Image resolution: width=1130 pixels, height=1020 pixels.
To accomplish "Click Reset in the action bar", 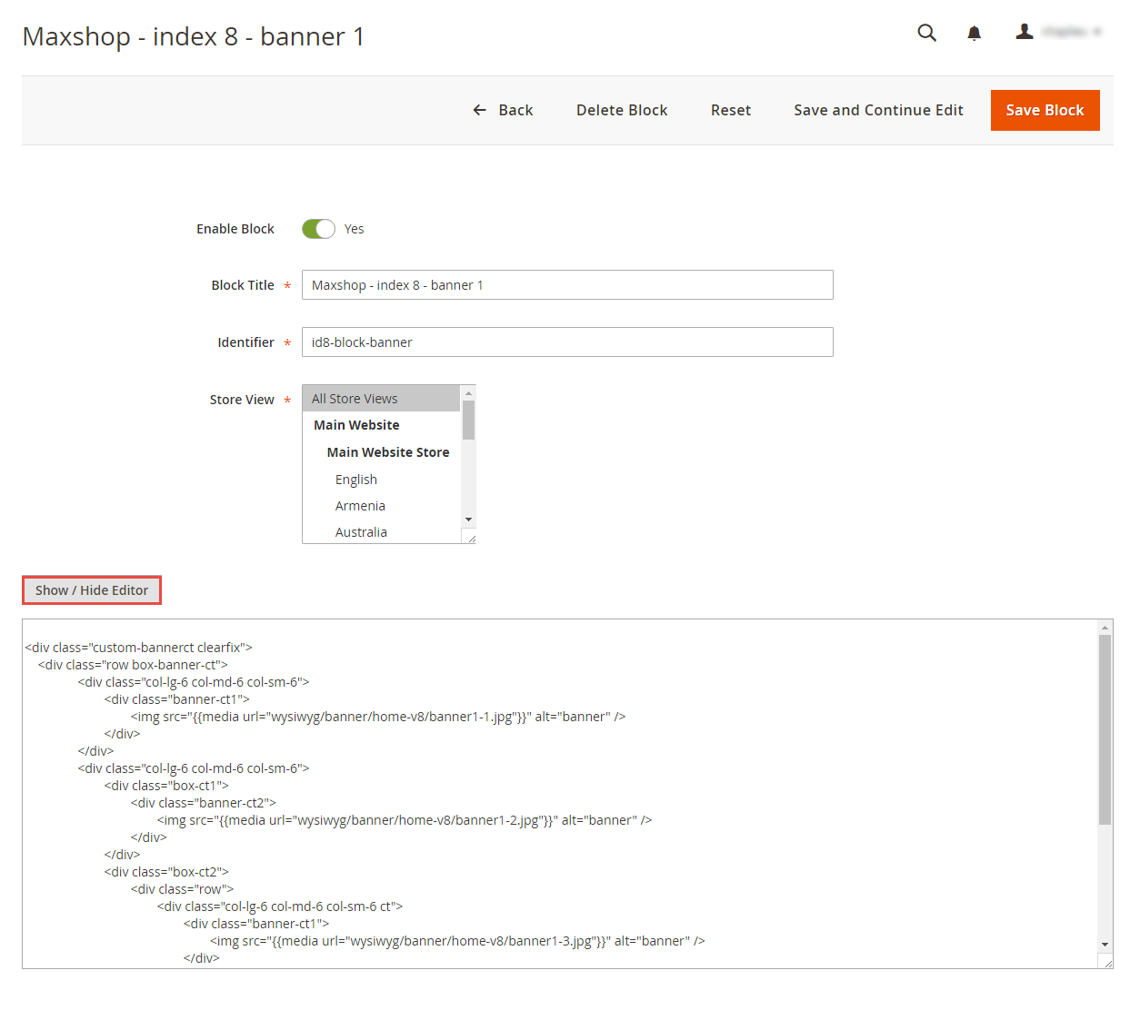I will tap(731, 110).
